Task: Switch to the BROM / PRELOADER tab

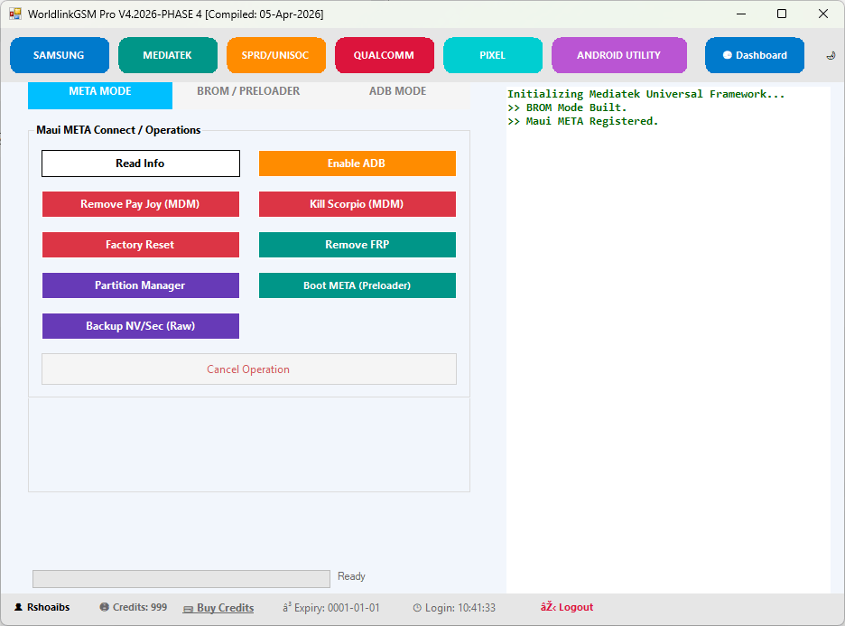Action: pos(248,91)
